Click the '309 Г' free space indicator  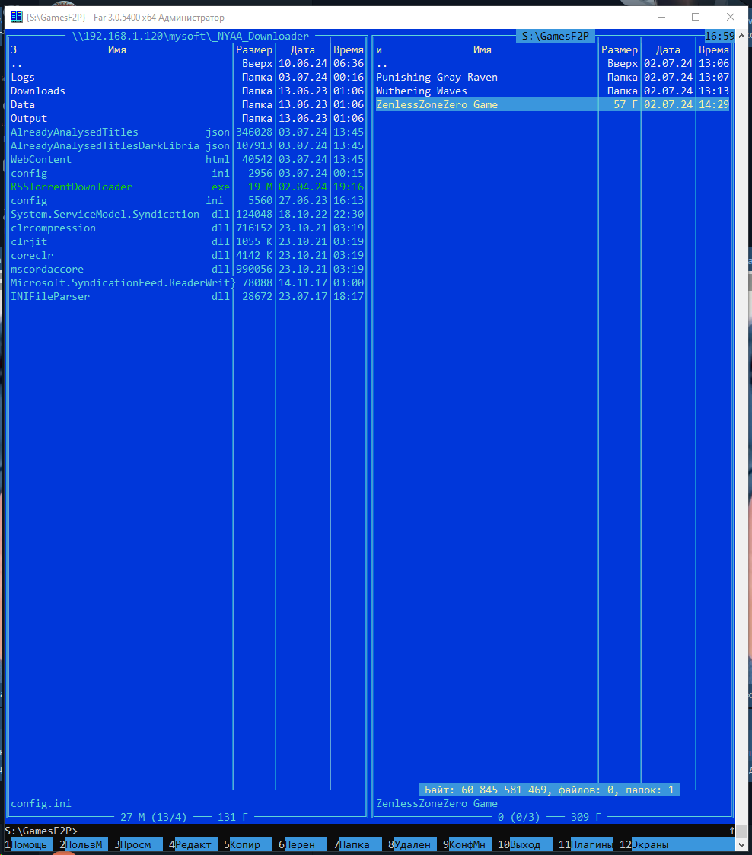tap(586, 818)
